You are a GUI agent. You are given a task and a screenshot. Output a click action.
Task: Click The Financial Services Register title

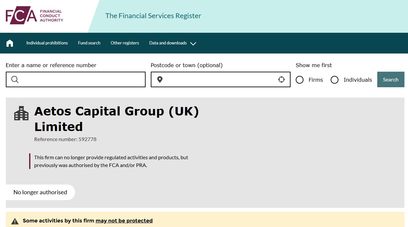[153, 16]
